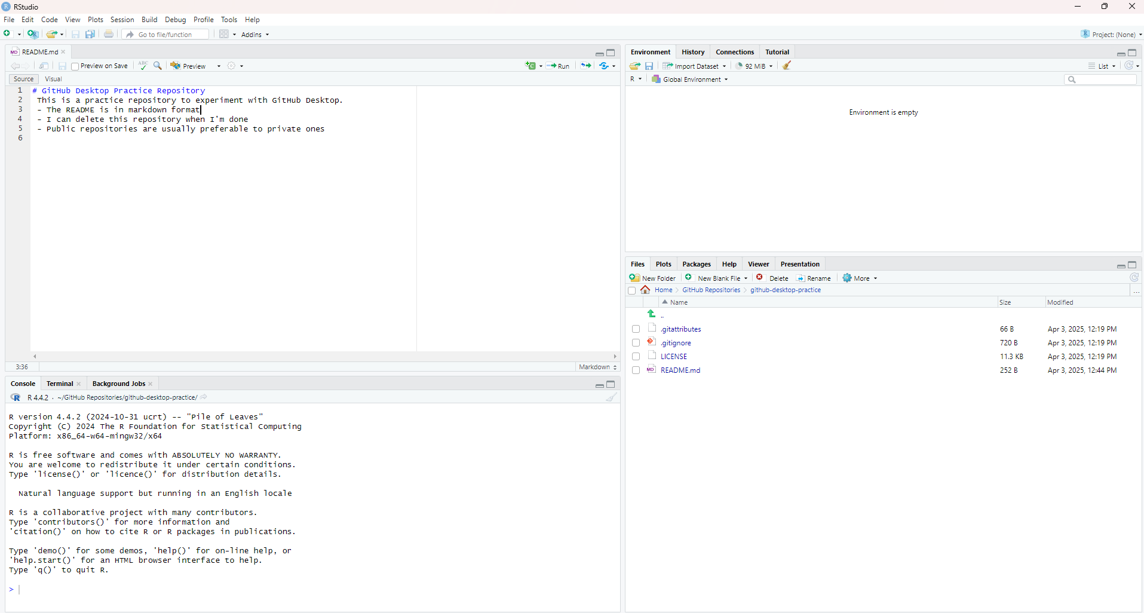Click the broom icon to clear console

(611, 397)
